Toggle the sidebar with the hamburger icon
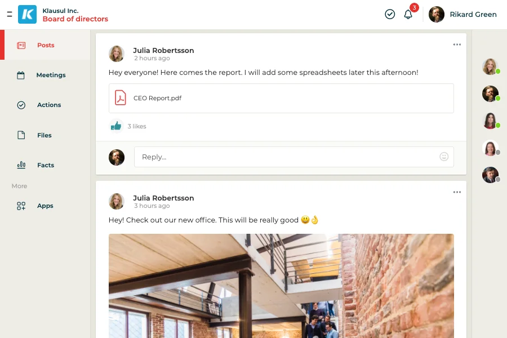This screenshot has height=338, width=507. point(8,14)
